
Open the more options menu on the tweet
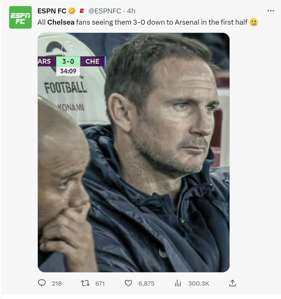coord(270,11)
